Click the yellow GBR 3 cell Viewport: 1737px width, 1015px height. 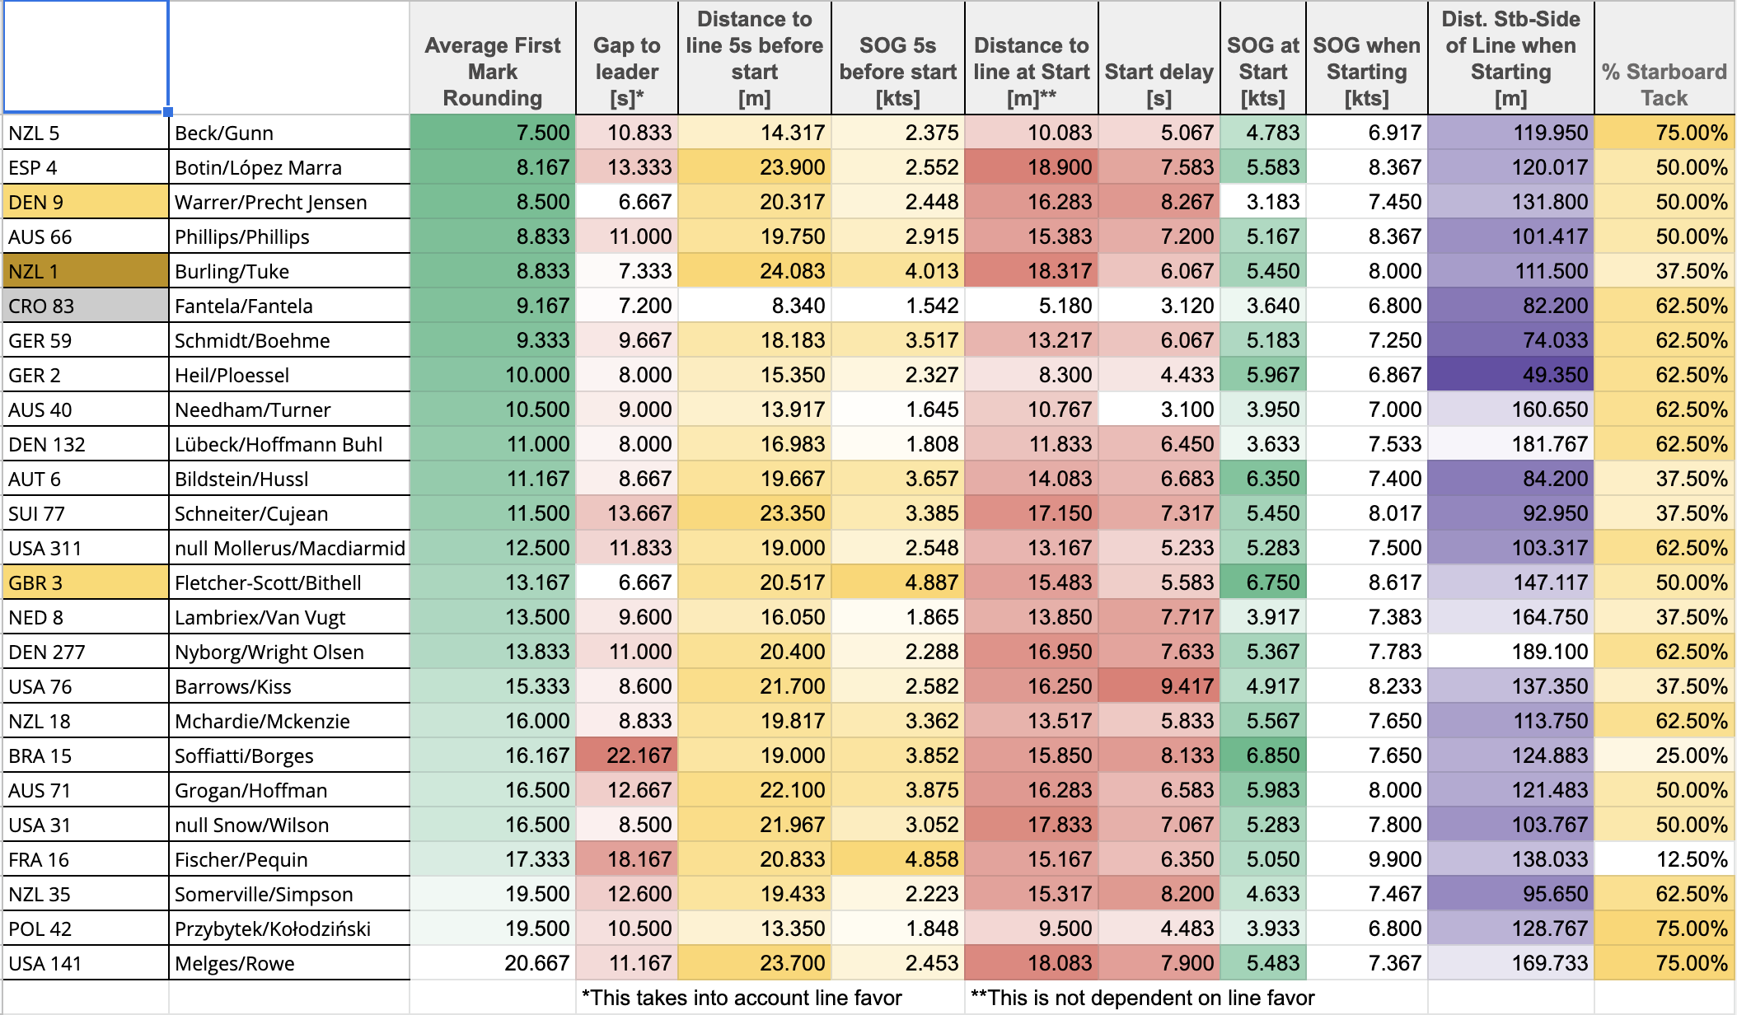(86, 582)
